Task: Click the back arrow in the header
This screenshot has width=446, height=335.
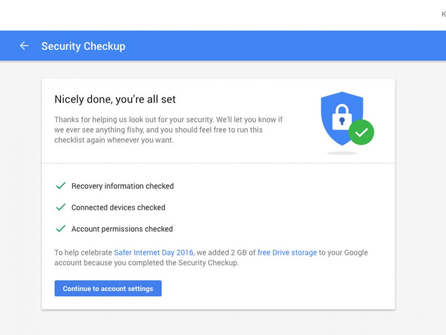Action: click(x=24, y=46)
